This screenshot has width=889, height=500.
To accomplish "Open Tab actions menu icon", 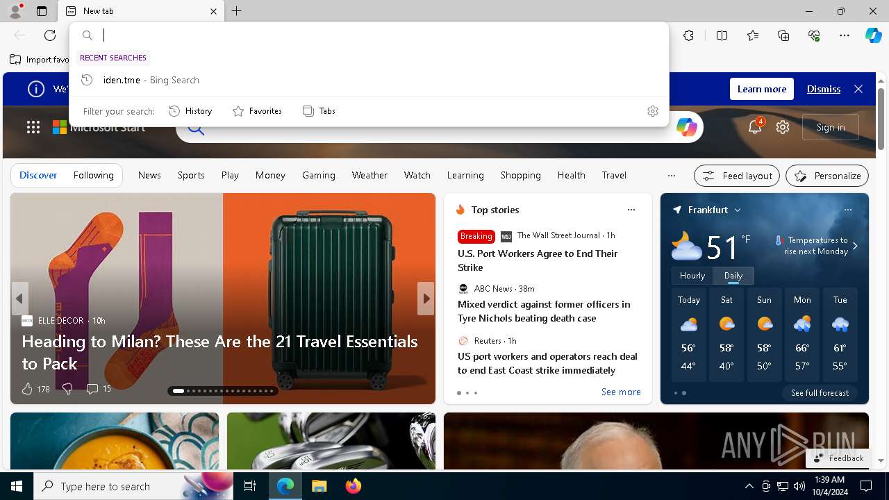I will coord(42,11).
